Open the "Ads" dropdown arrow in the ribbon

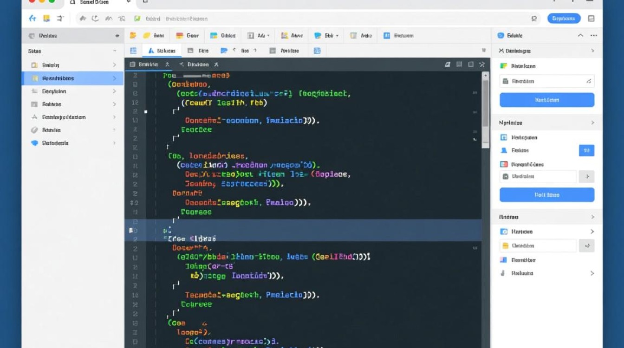pyautogui.click(x=268, y=35)
